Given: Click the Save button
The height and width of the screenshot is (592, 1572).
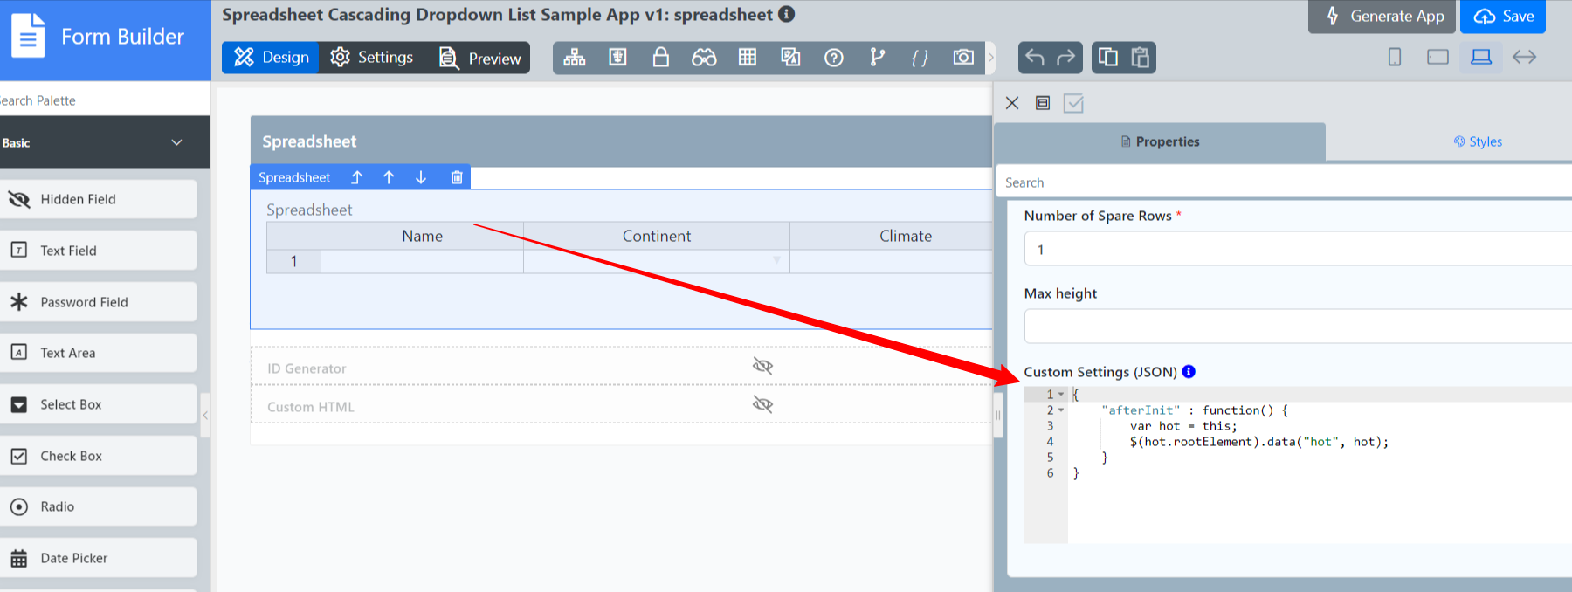Looking at the screenshot, I should (x=1503, y=17).
